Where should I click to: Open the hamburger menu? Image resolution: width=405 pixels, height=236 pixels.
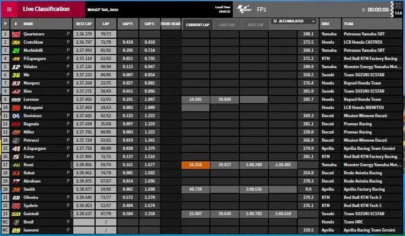[x=9, y=10]
